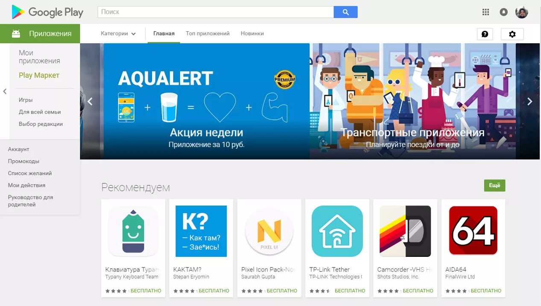Image resolution: width=541 pixels, height=306 pixels.
Task: Click the green Ещё button
Action: click(x=494, y=185)
